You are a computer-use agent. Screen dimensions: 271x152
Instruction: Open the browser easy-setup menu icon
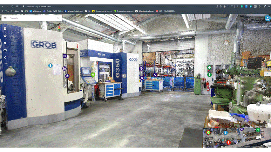click(269, 6)
